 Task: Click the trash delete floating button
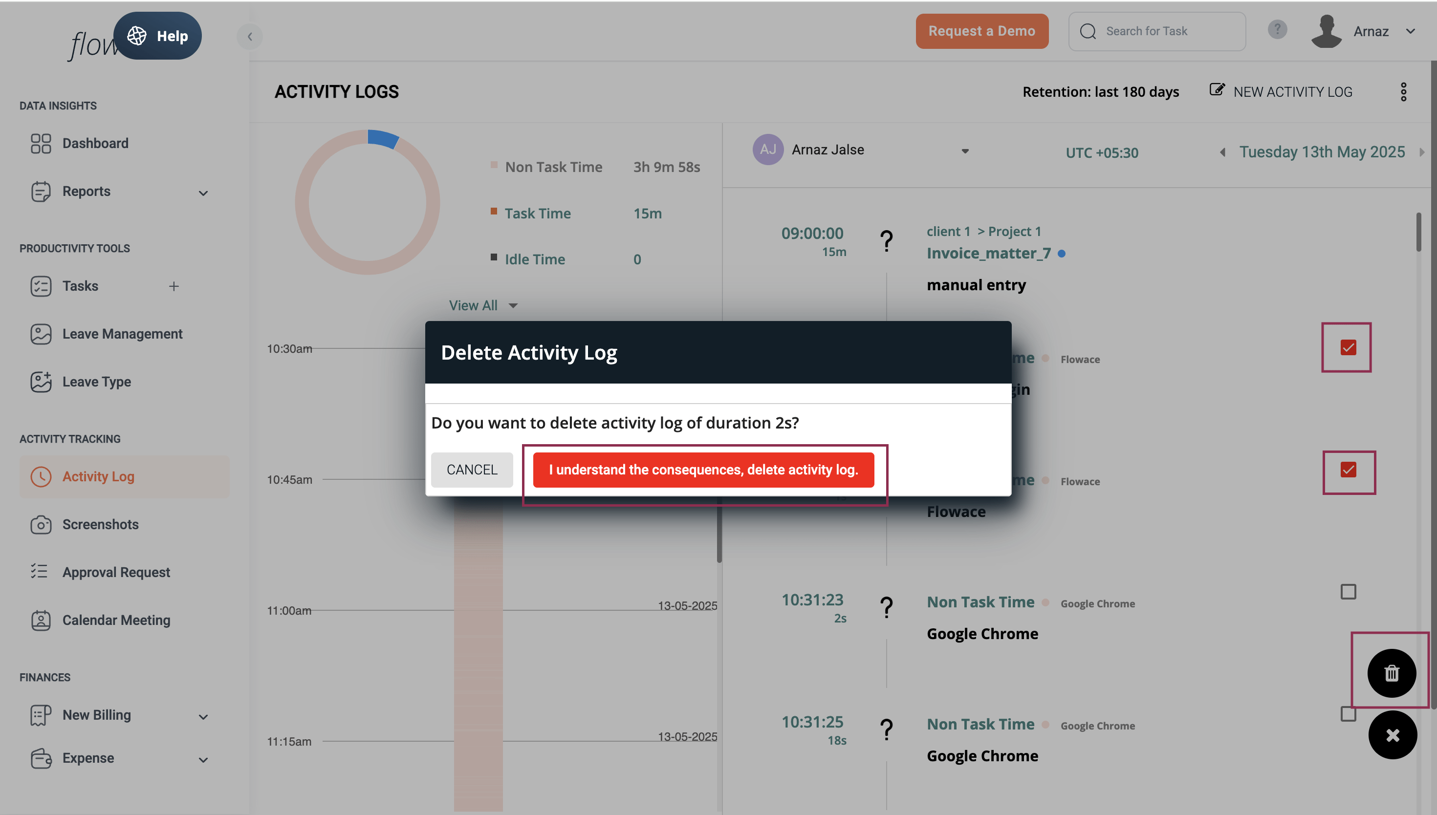coord(1391,673)
